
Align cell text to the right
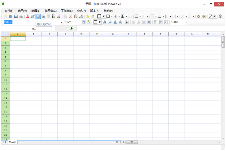pos(144,22)
